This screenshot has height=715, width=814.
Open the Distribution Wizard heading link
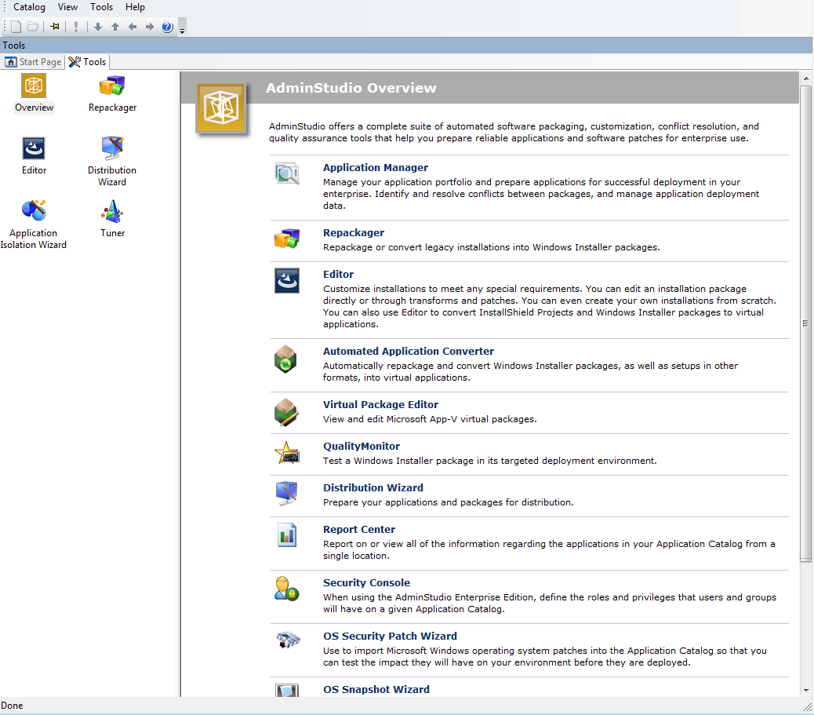coord(372,487)
